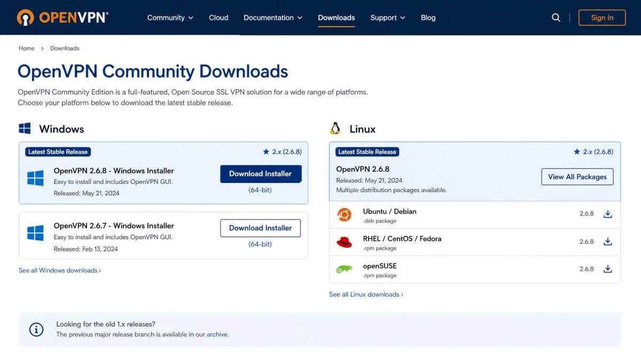Open See all Windows downloads link

click(60, 270)
